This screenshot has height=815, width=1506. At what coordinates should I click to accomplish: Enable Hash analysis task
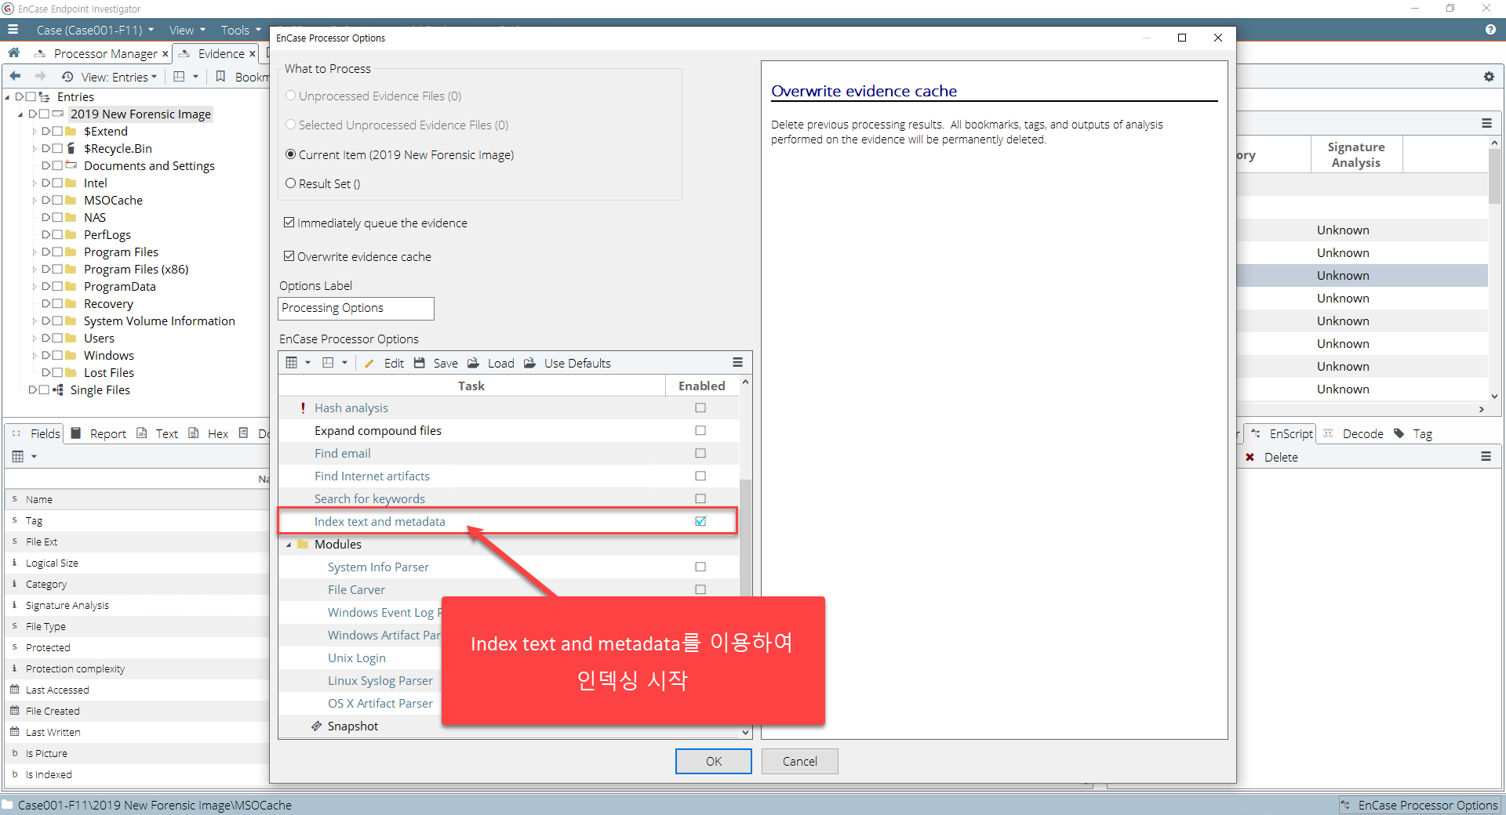click(700, 407)
